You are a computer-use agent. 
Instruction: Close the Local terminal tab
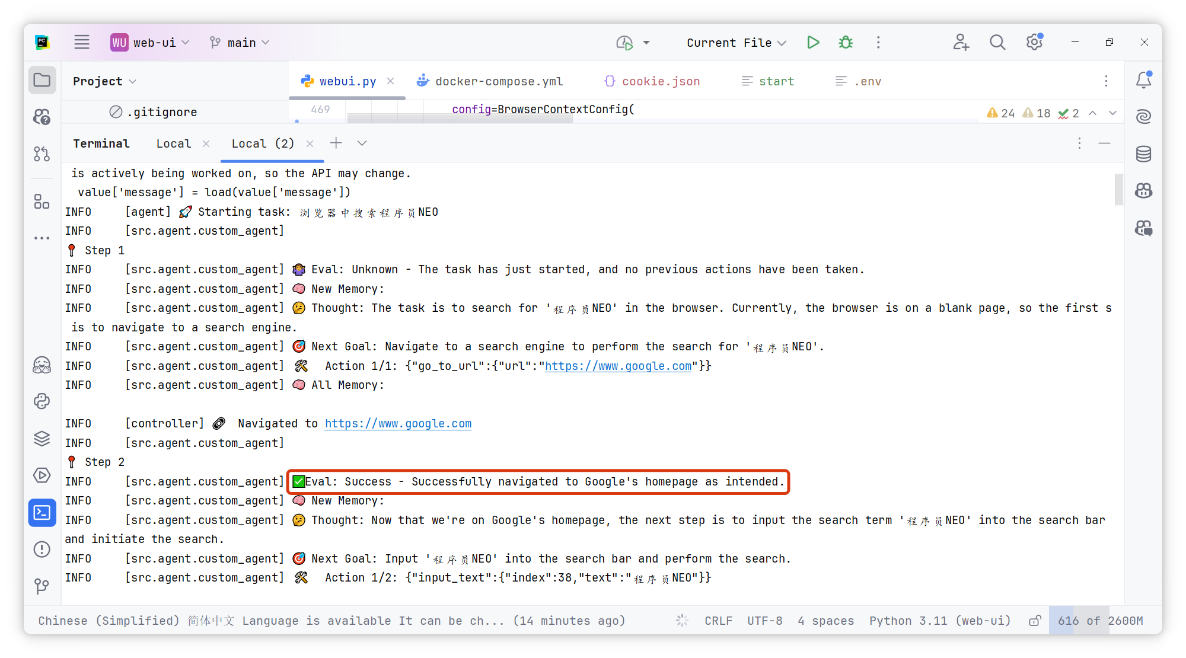(x=206, y=143)
